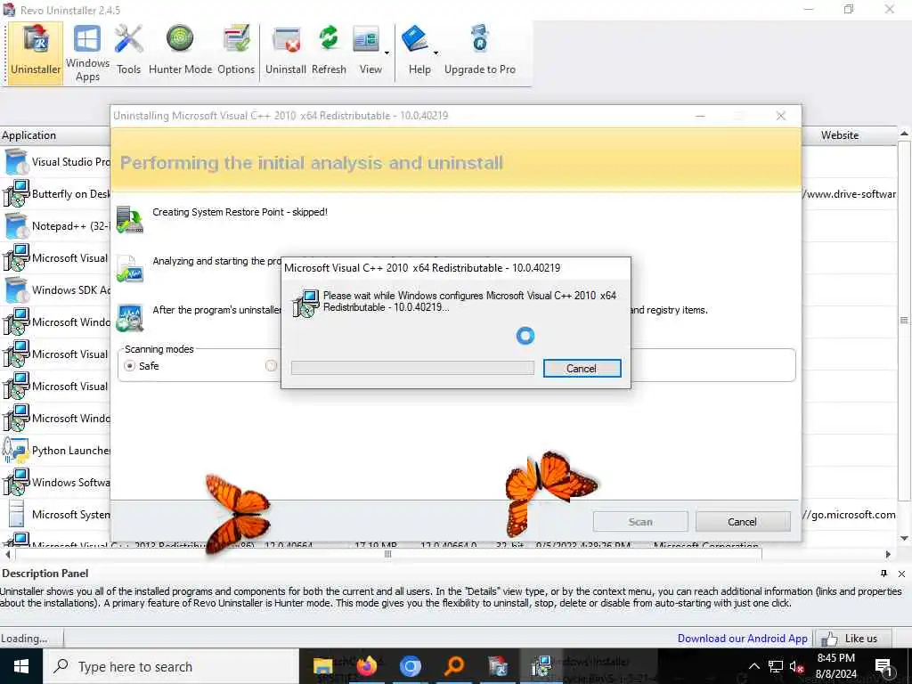
Task: Open the Windows Start menu
Action: click(21, 666)
